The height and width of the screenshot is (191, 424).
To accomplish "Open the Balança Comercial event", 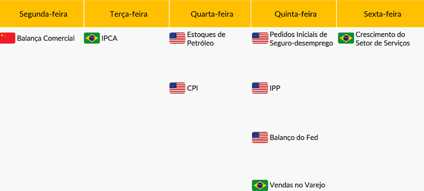I will coord(46,38).
